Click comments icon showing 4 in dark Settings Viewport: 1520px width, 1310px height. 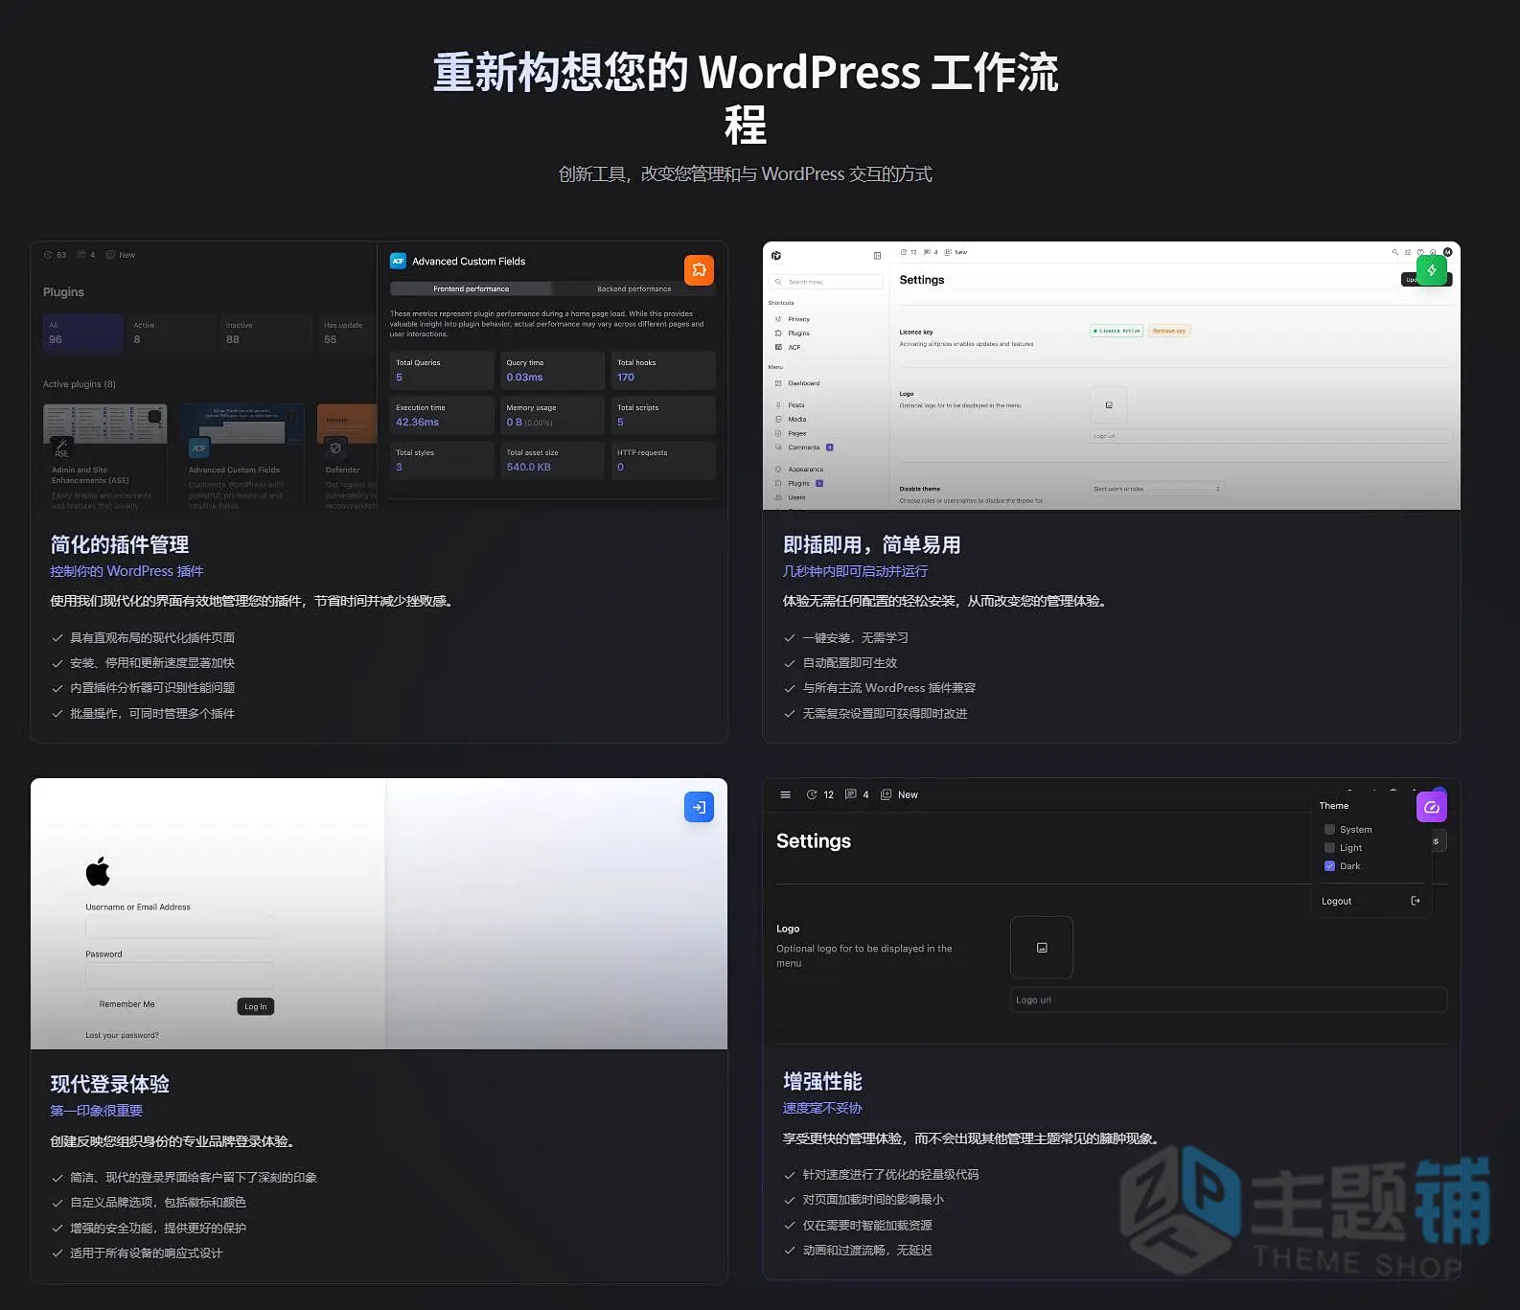850,794
